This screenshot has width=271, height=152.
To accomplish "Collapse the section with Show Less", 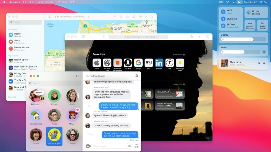I will (x=179, y=84).
